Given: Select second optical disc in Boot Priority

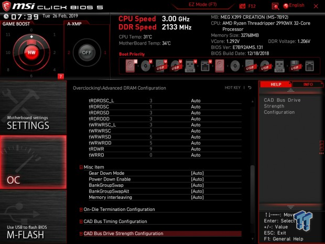Looking at the screenshot, I should pyautogui.click(x=235, y=66).
